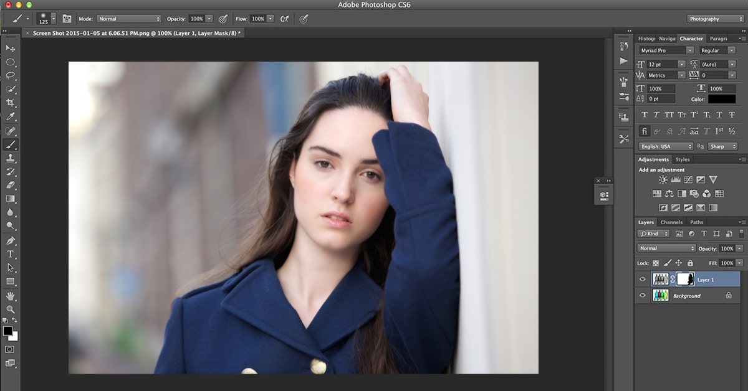Switch to the Channels tab
748x391 pixels.
tap(671, 222)
